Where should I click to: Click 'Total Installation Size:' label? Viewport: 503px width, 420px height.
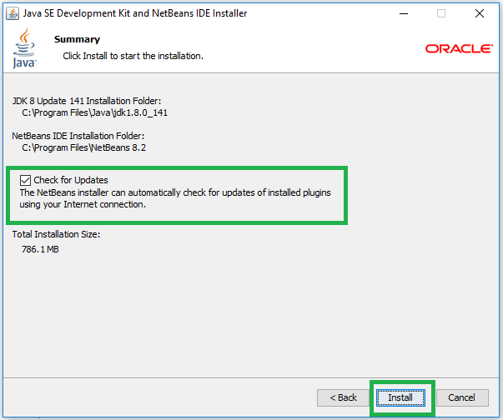[x=56, y=234]
